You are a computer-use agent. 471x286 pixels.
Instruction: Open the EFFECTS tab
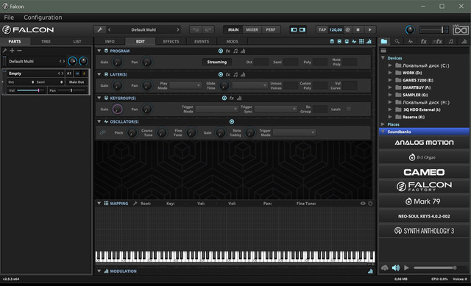(171, 41)
